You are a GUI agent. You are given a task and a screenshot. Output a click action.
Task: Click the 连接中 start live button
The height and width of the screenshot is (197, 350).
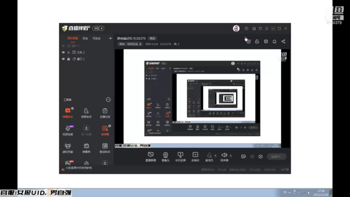276,156
